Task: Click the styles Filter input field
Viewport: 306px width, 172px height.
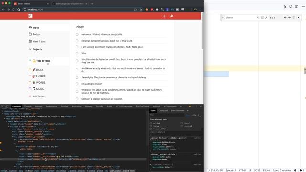Action: (166, 115)
